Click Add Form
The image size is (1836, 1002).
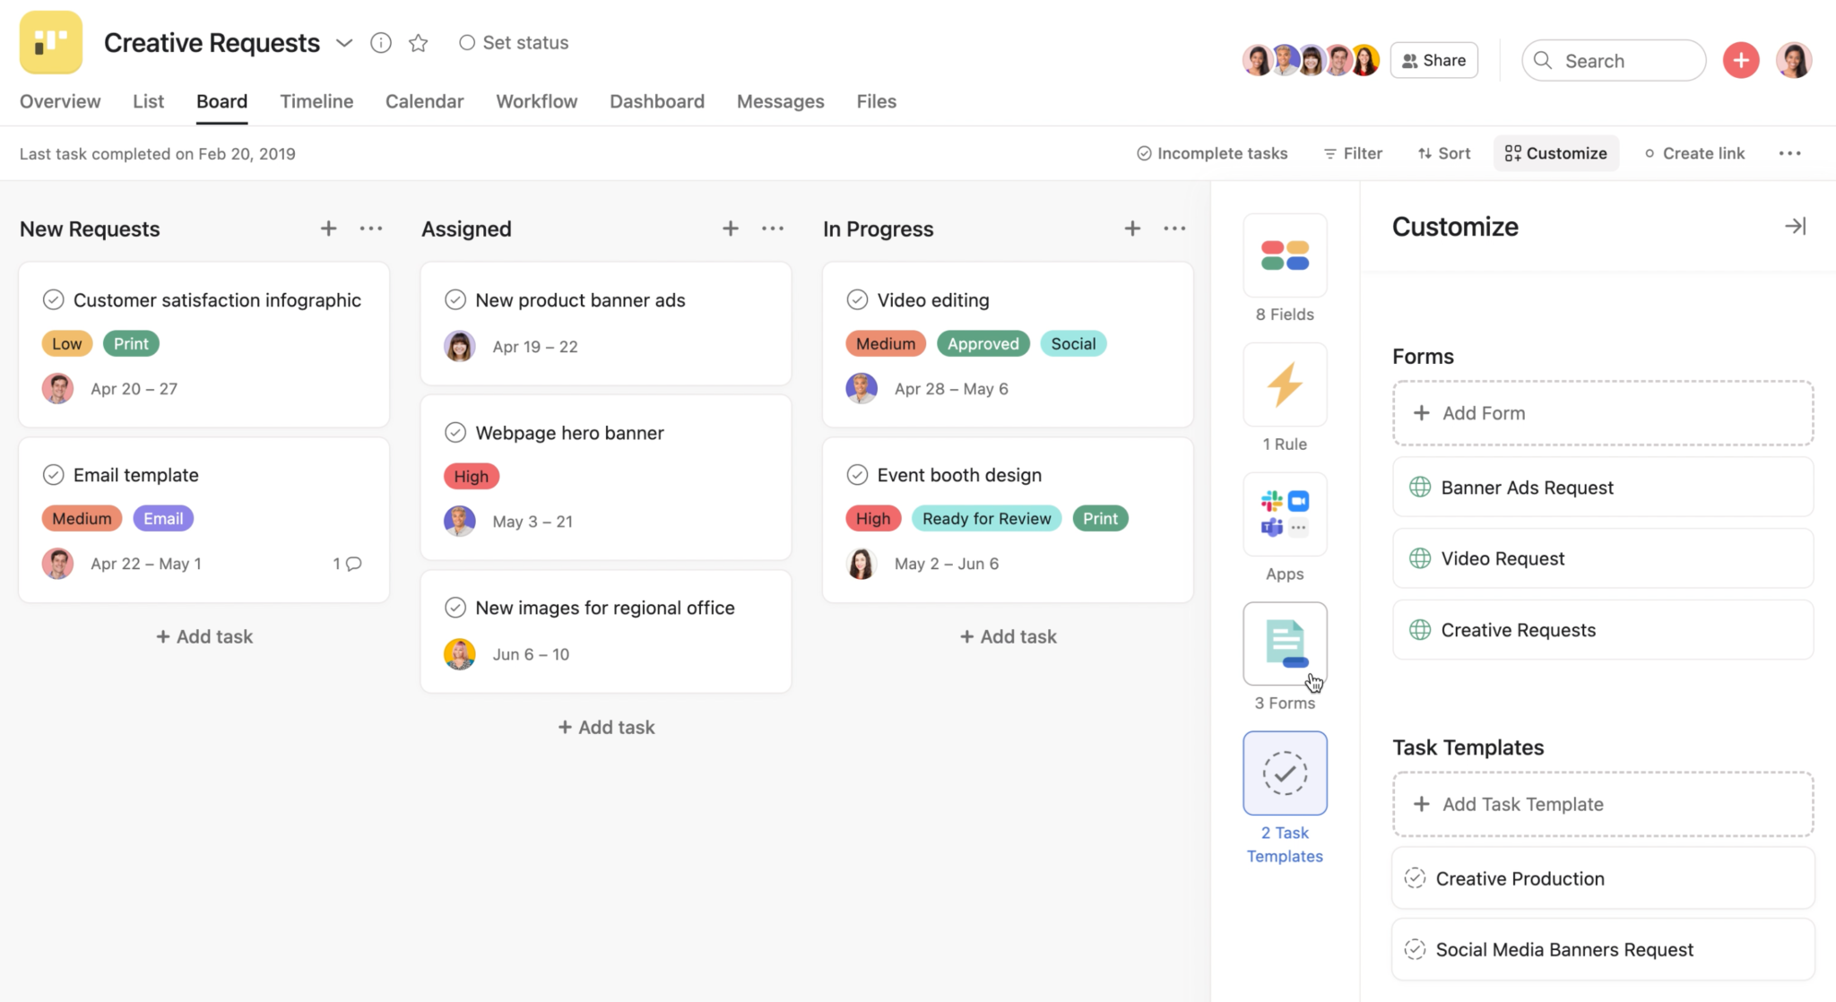click(1603, 413)
